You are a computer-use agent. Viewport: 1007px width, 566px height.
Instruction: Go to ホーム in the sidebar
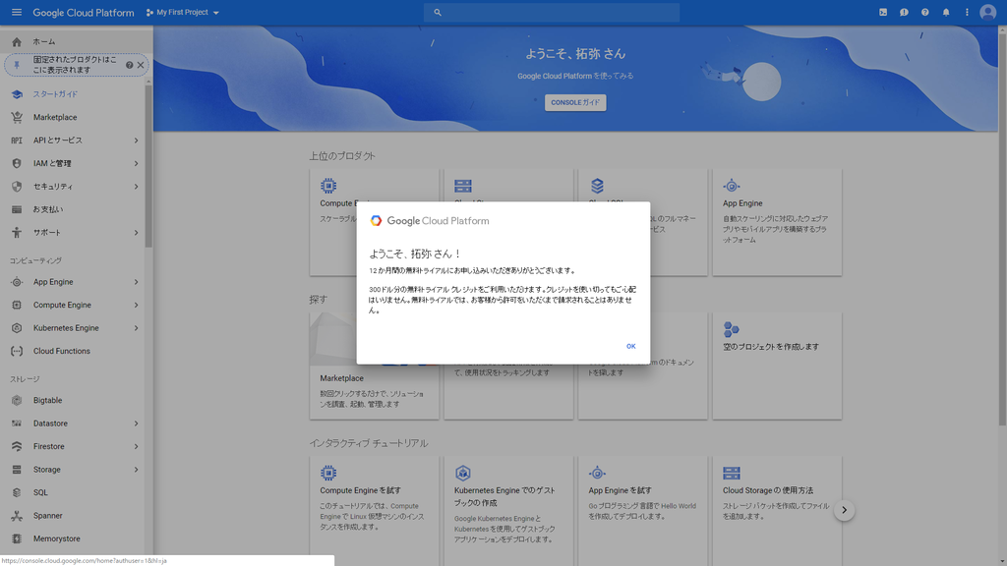point(77,41)
